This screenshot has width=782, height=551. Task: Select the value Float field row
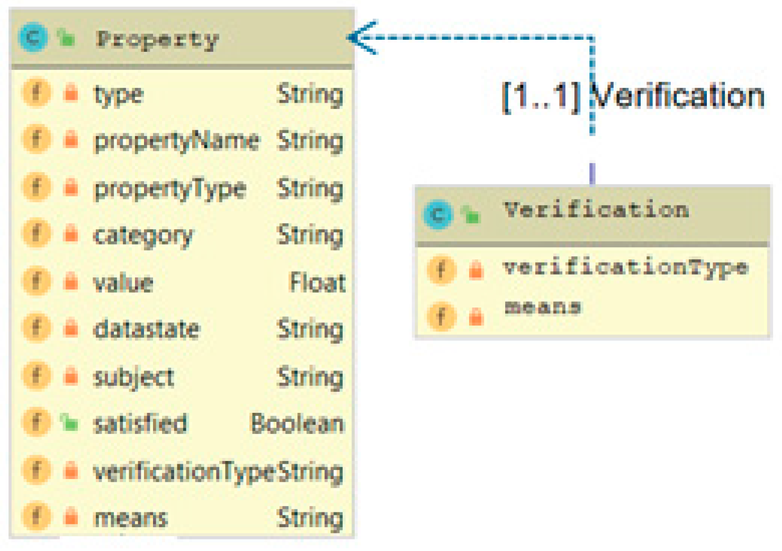[182, 282]
